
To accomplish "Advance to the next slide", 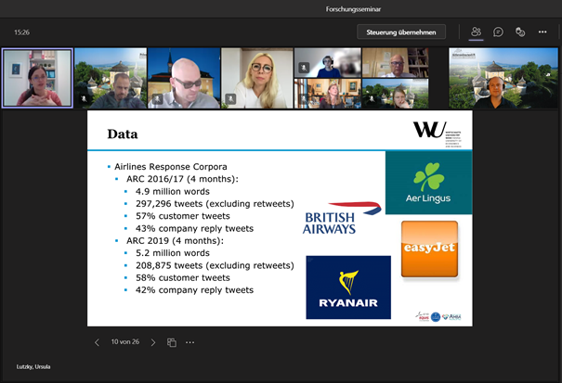I will pos(153,342).
